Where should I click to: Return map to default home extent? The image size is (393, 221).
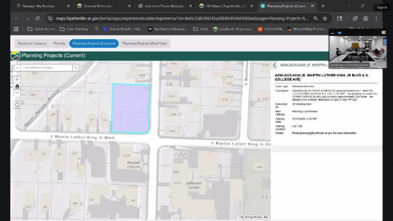17,86
